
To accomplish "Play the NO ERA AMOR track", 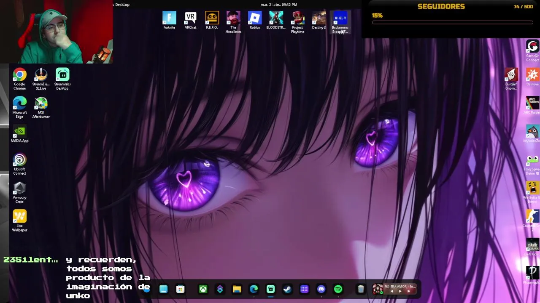I will tap(400, 291).
